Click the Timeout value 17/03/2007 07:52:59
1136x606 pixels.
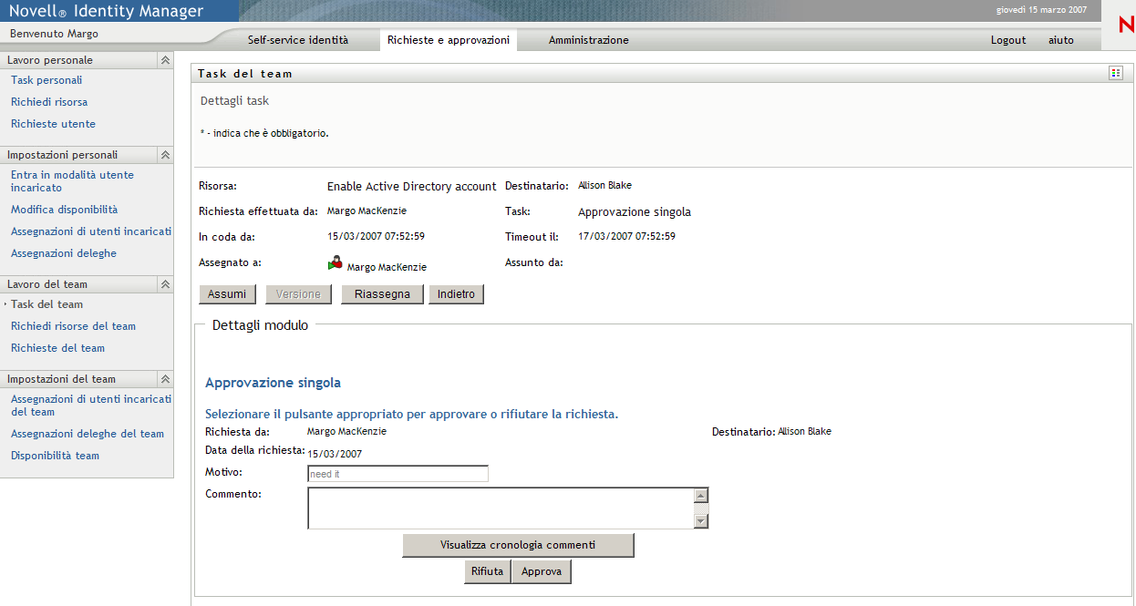626,236
